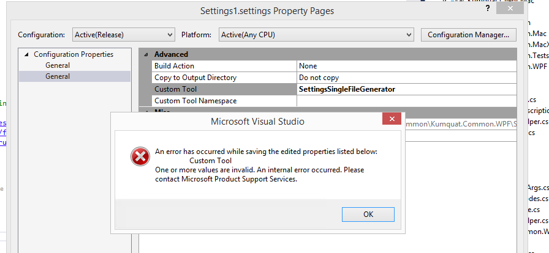This screenshot has height=253, width=549.
Task: Click the SettingsSingleFileGenerator value field
Action: [x=407, y=89]
